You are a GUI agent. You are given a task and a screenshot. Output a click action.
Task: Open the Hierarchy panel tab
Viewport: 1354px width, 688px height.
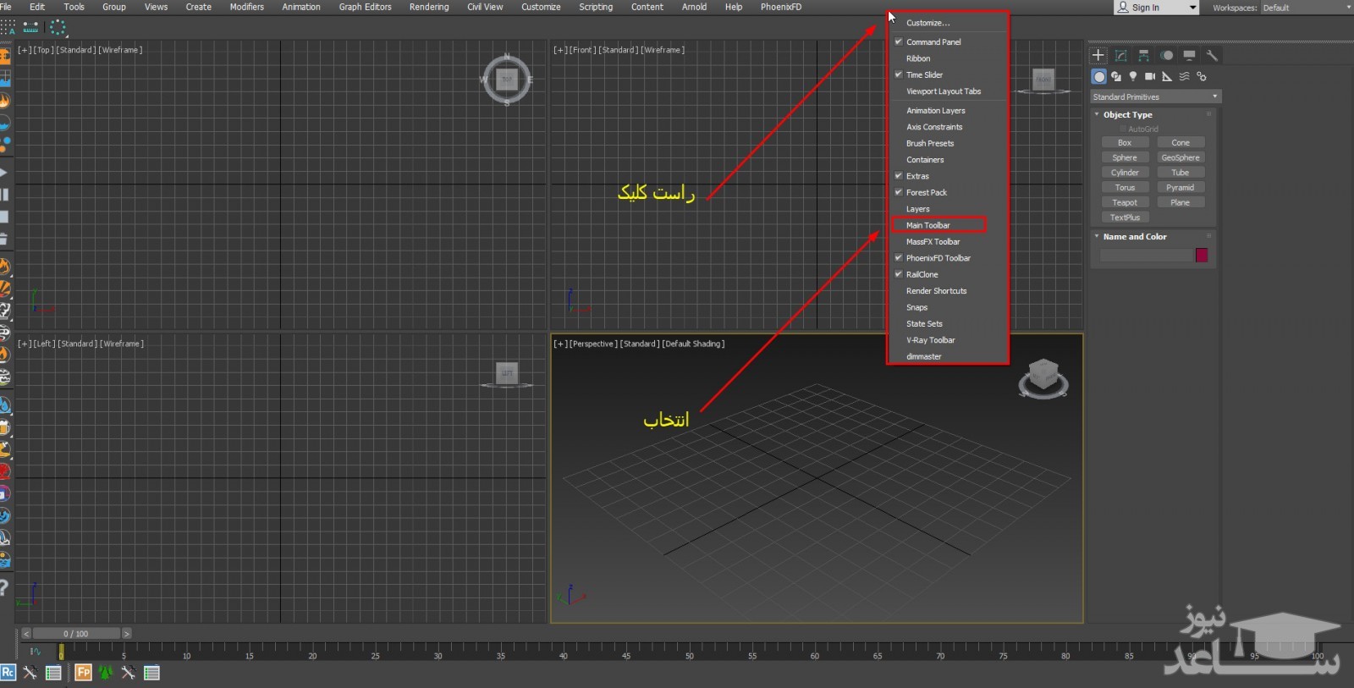pyautogui.click(x=1143, y=56)
